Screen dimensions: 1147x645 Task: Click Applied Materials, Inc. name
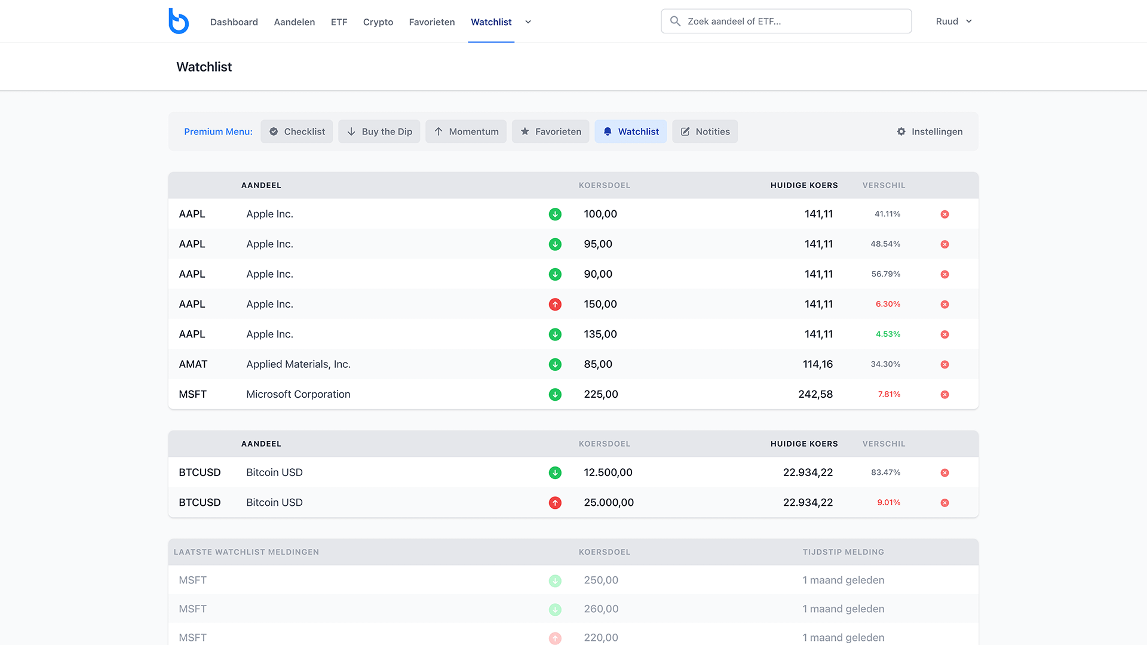(x=298, y=364)
